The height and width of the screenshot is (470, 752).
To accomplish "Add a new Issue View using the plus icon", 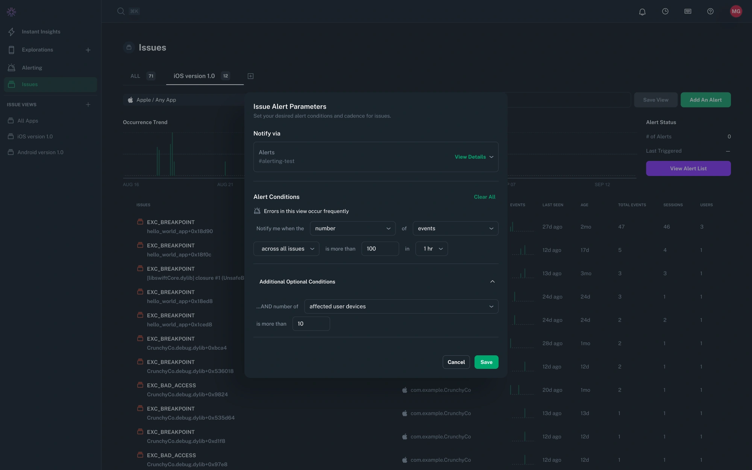I will coord(88,105).
